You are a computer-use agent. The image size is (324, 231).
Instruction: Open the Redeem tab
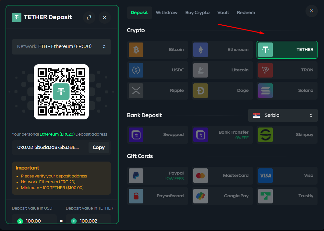pyautogui.click(x=246, y=13)
